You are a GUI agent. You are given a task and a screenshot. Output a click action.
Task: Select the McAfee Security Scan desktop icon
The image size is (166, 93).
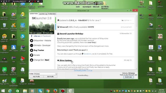13,71
